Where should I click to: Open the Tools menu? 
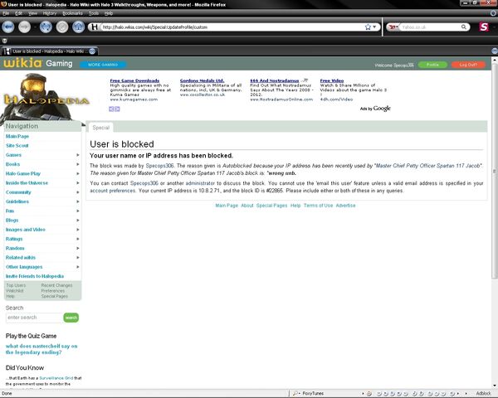pyautogui.click(x=94, y=13)
